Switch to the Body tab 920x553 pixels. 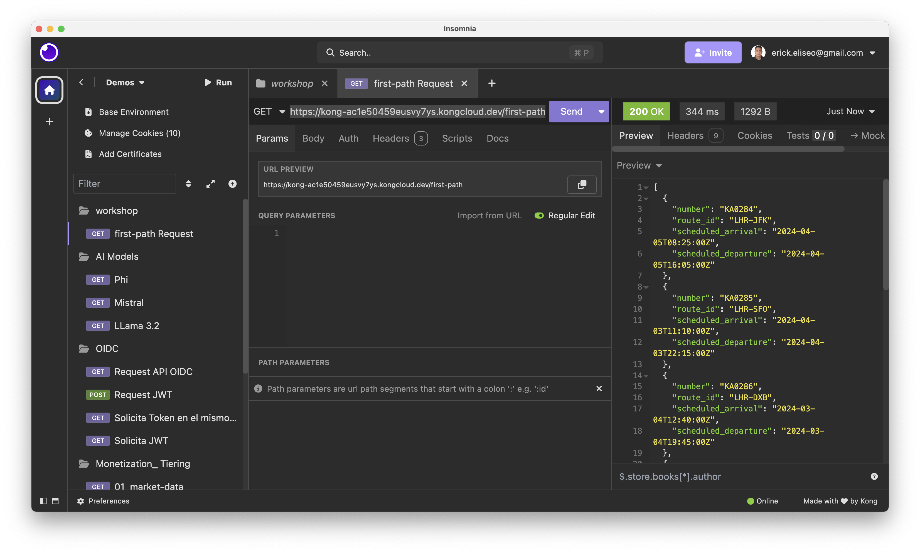tap(313, 138)
